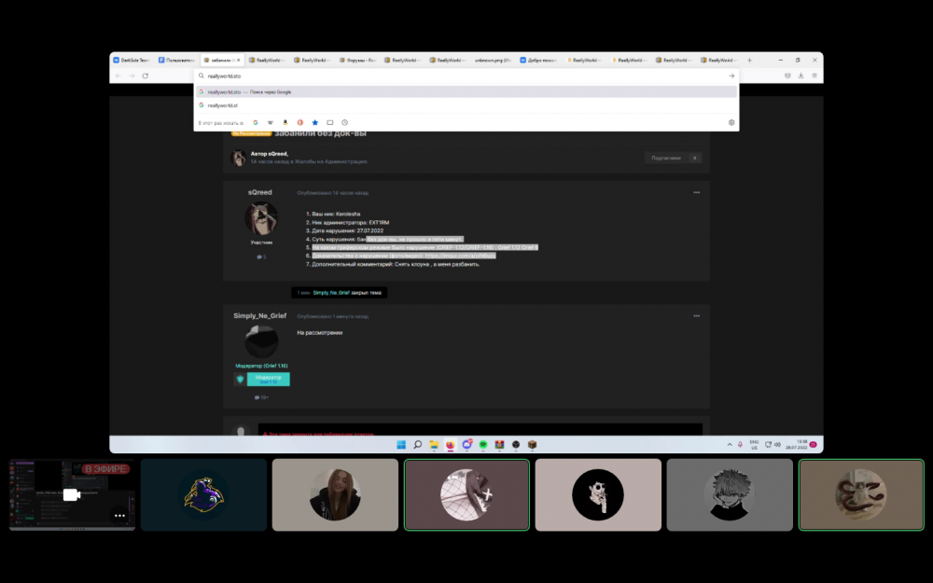Choose suggestion reallyworld.sto Поиск через Google
The height and width of the screenshot is (583, 933).
(466, 92)
